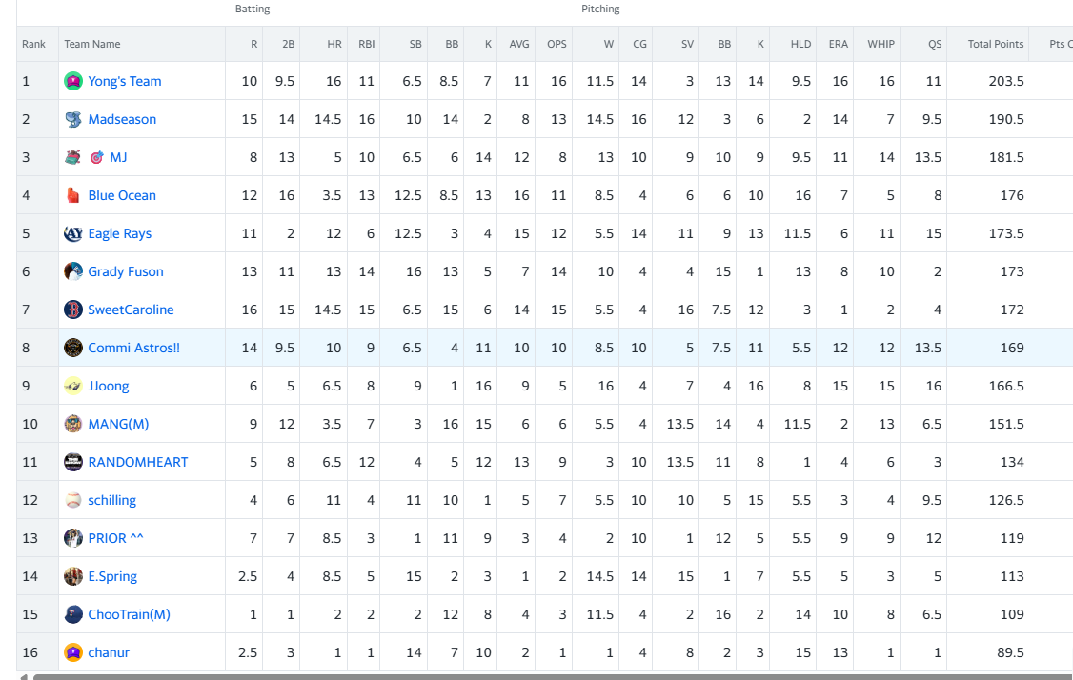Screen dimensions: 1073x680
Task: Open the PRIOR ^^ team page
Action: click(115, 538)
